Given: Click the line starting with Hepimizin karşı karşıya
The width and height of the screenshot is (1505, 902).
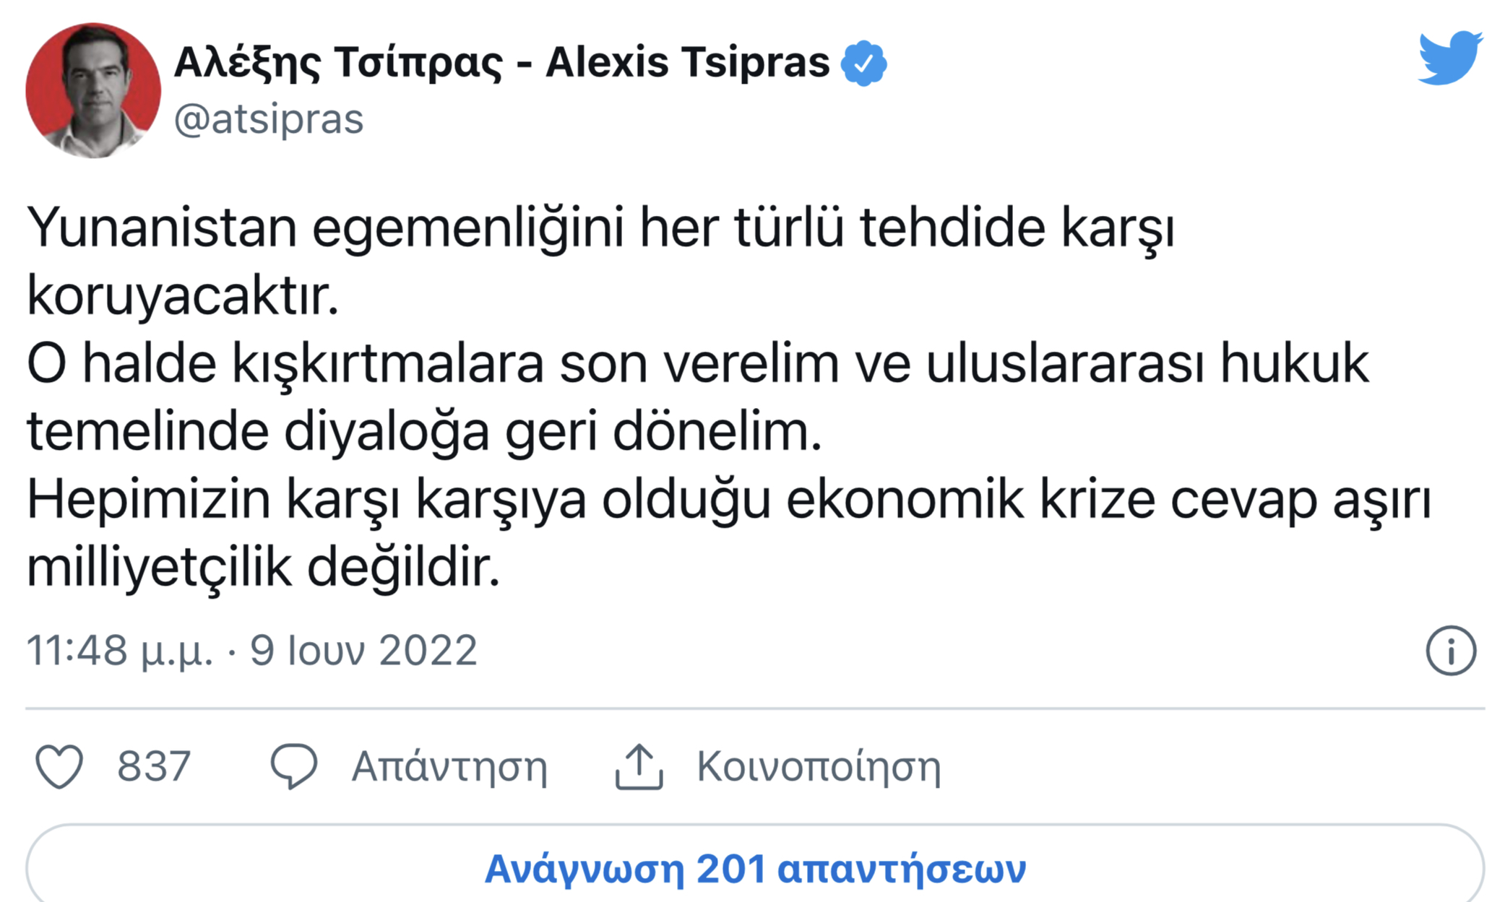Looking at the screenshot, I should click(728, 500).
